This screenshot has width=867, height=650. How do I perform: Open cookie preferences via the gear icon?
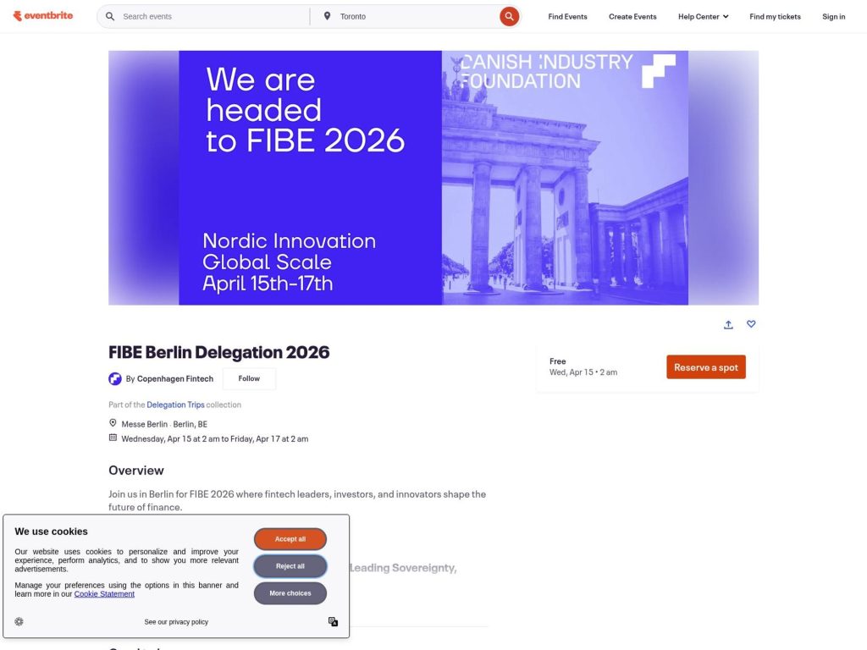pyautogui.click(x=19, y=621)
